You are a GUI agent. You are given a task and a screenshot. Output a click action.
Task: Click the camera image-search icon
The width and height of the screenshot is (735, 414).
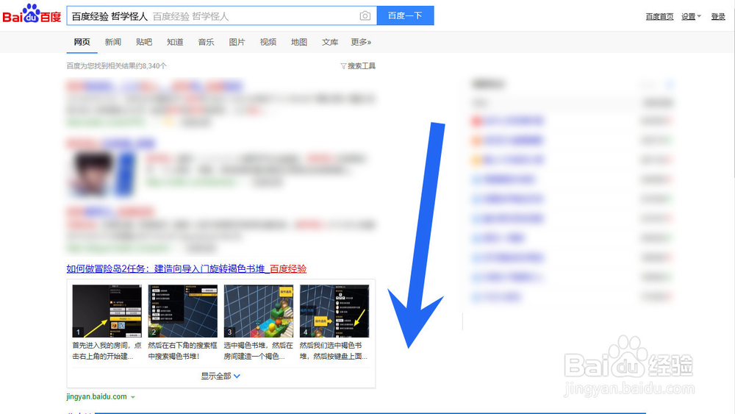(x=365, y=16)
